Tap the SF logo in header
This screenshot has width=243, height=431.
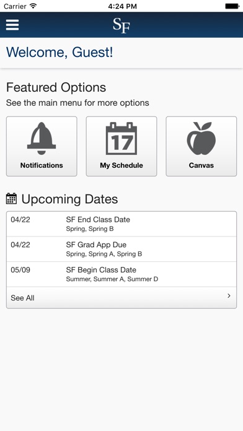(x=122, y=25)
